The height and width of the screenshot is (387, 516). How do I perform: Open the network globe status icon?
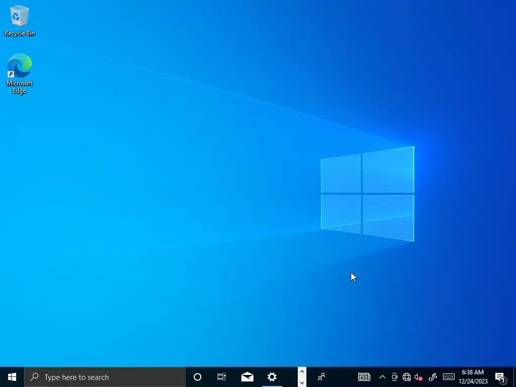tap(407, 377)
